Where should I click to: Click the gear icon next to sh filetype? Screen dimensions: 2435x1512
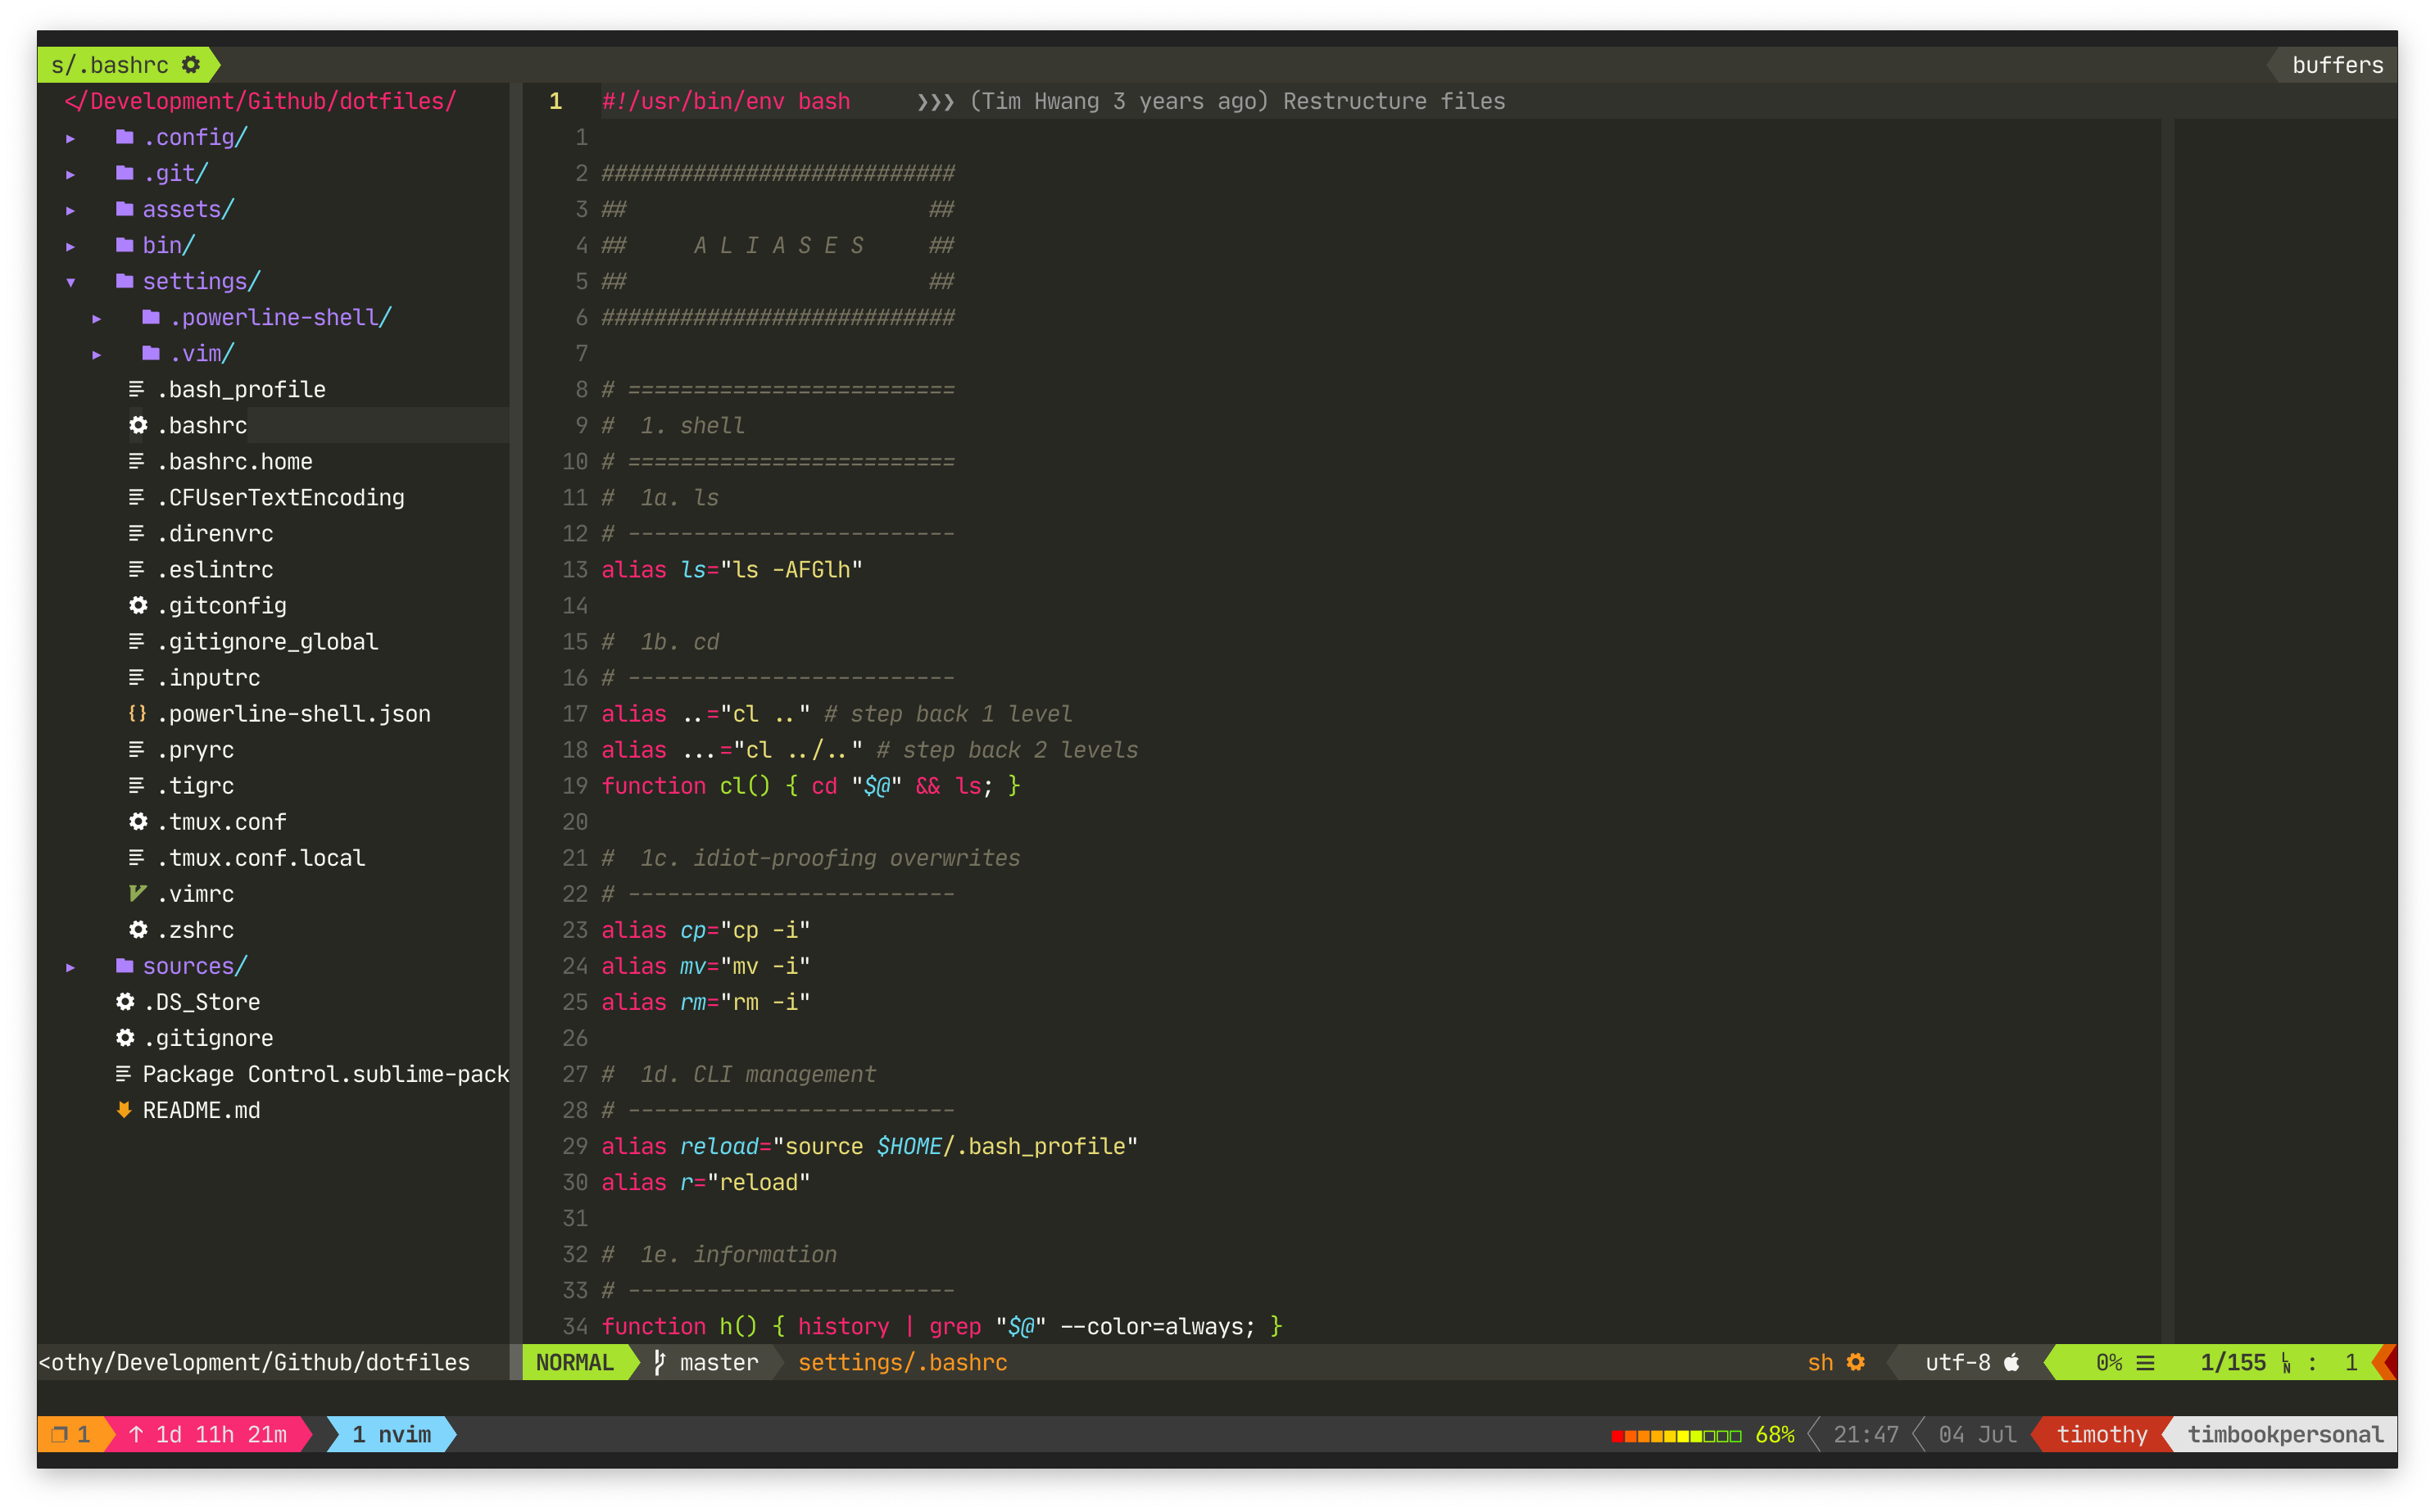pos(1856,1362)
